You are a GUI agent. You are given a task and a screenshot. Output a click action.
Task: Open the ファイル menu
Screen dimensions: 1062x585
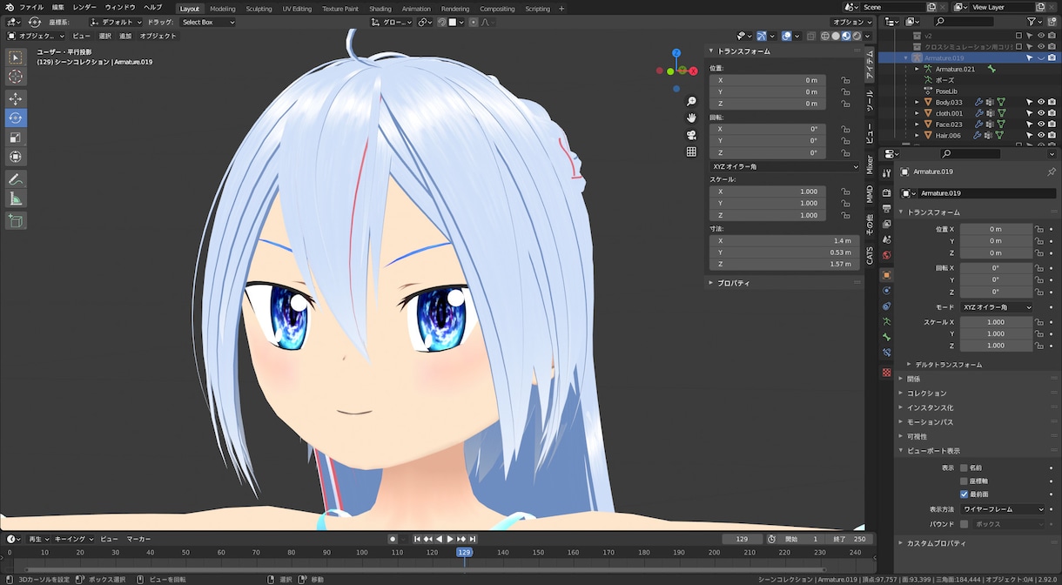[x=31, y=7]
